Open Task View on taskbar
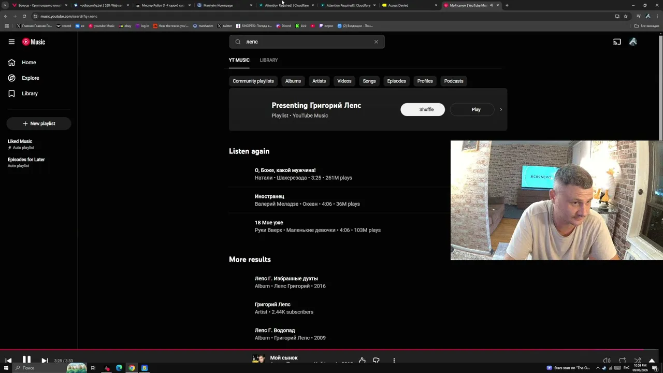 tap(93, 368)
